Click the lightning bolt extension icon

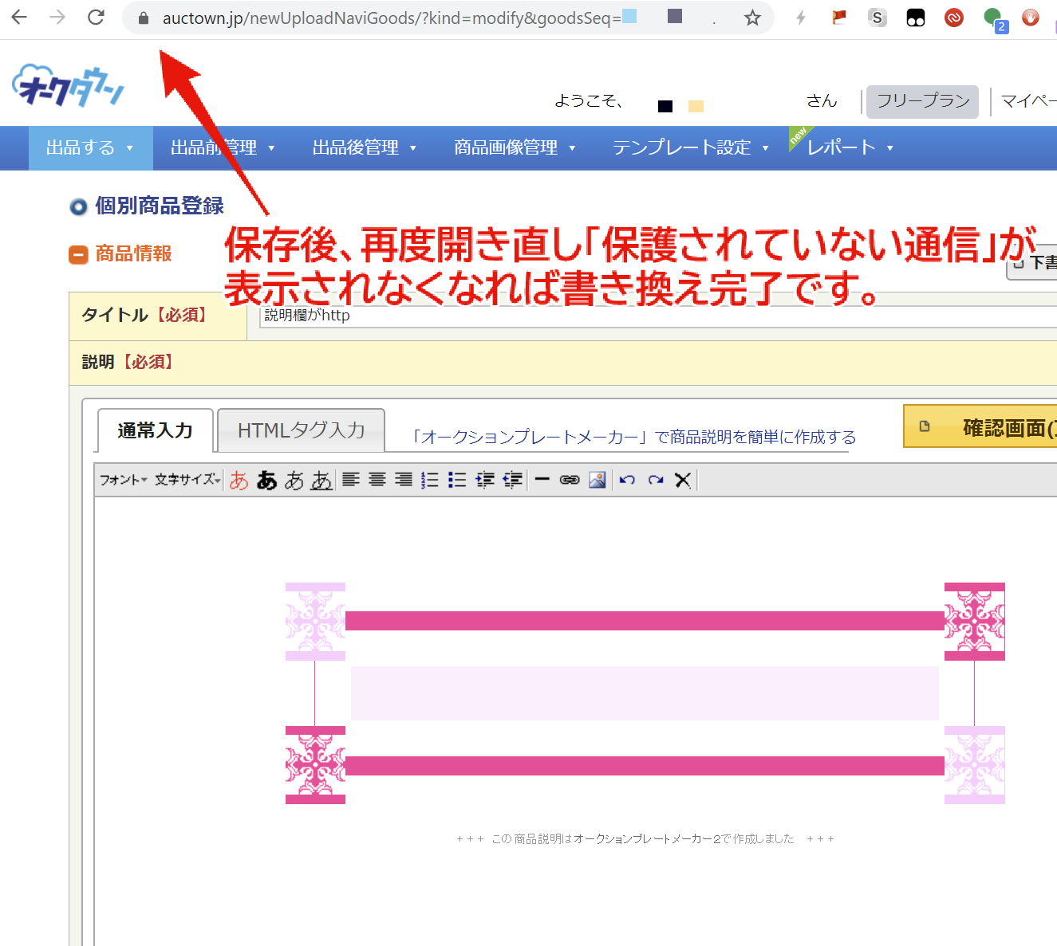[801, 18]
